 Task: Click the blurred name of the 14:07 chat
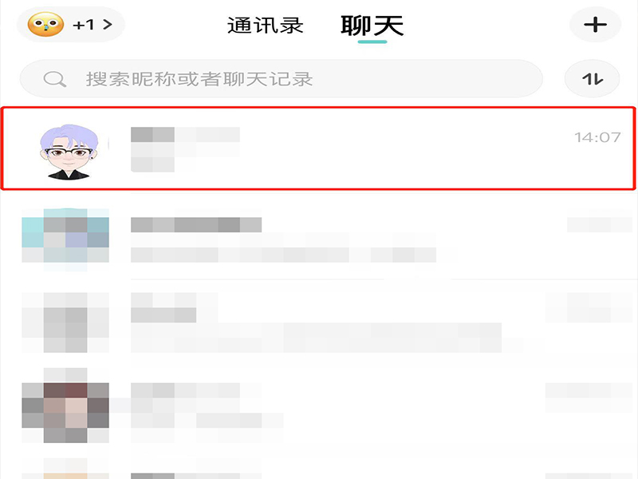coord(185,134)
